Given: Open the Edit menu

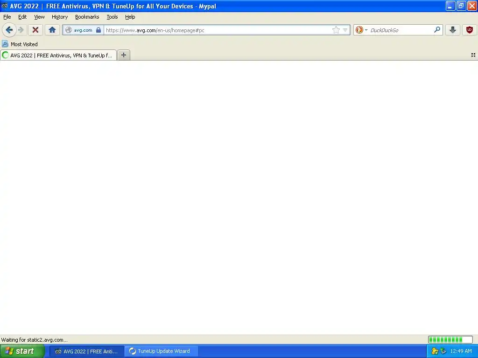Looking at the screenshot, I should (22, 17).
